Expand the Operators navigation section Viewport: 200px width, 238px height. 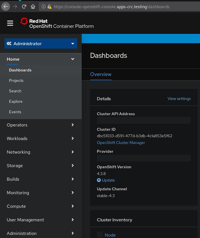[41, 125]
